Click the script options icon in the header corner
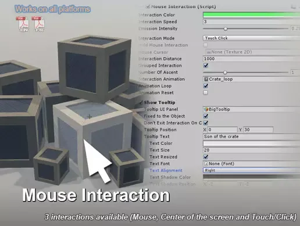Image resolution: width=300 pixels, height=226 pixels. click(294, 7)
